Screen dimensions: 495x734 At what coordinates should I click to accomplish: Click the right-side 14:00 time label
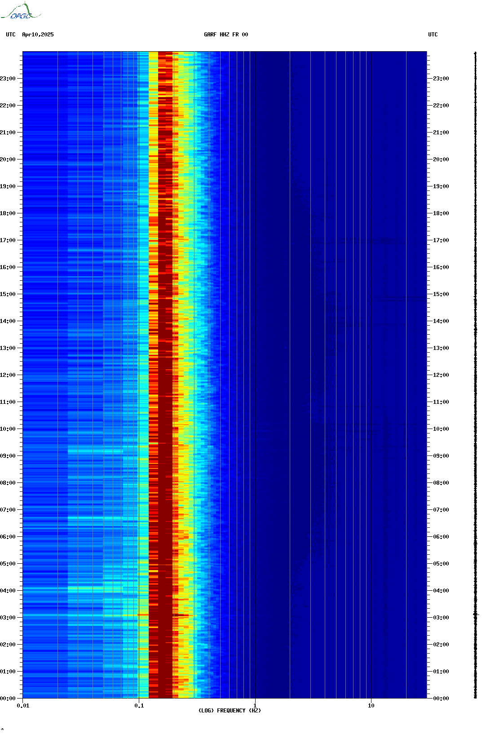click(441, 321)
